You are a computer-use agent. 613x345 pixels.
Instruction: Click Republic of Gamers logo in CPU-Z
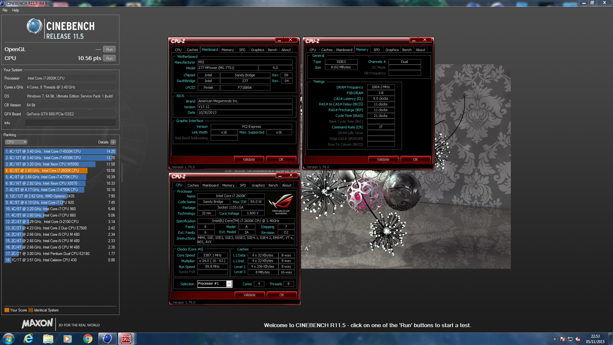click(281, 204)
